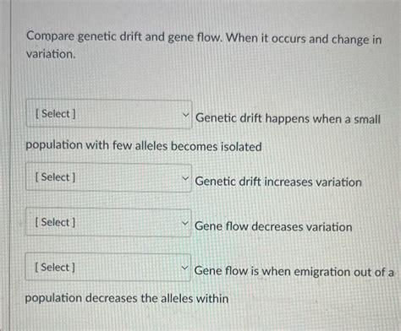Click the chevron arrow next to 'Gene flow decreases variation'
The image size is (401, 331).
click(x=184, y=223)
